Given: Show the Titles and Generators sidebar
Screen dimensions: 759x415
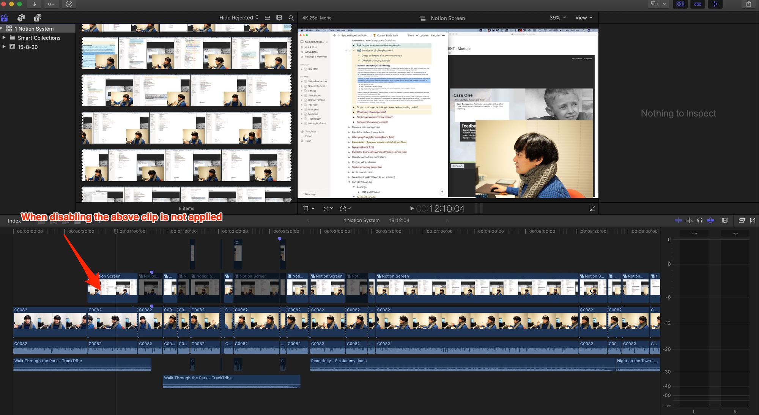Looking at the screenshot, I should point(38,18).
